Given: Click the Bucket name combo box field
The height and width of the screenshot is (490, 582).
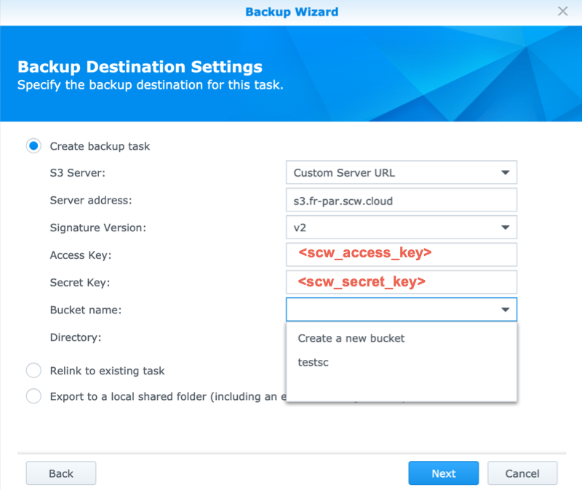Looking at the screenshot, I should pos(391,310).
